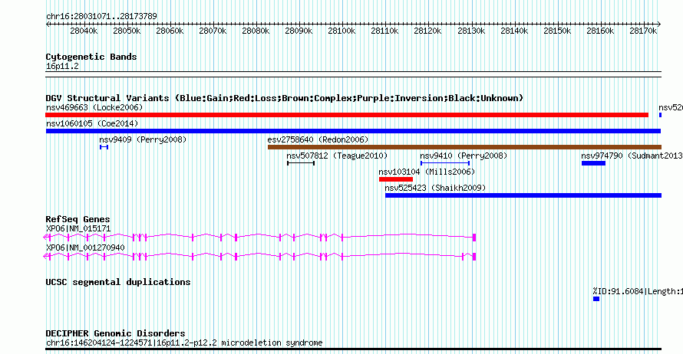Click the XPO6|NM_001270940 label text
This screenshot has height=354, width=683.
85,248
